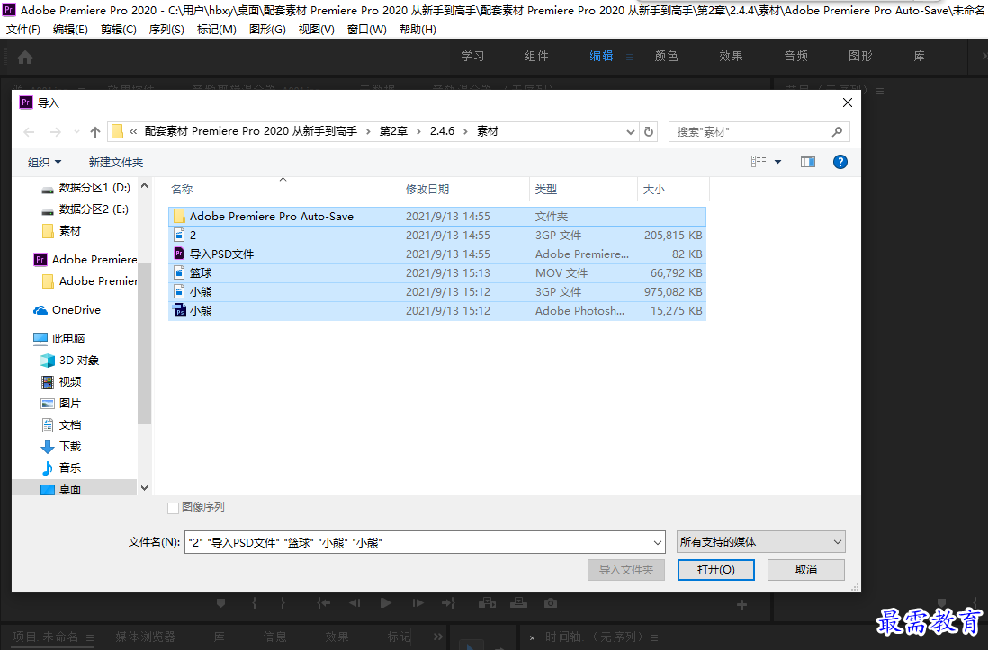This screenshot has width=988, height=650.
Task: Open recent locations dropdown arrow
Action: (76, 131)
